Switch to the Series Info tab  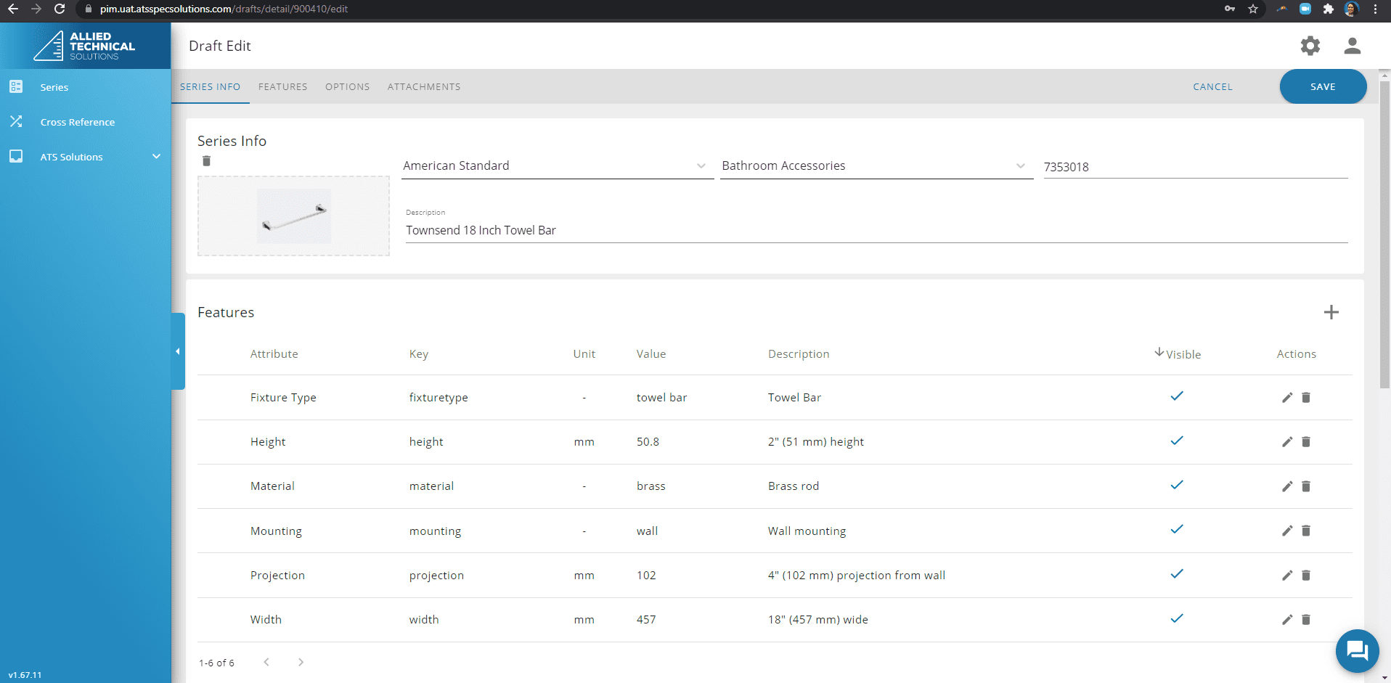[211, 86]
